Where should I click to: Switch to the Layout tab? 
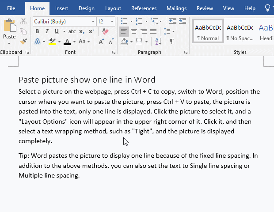[x=113, y=8]
